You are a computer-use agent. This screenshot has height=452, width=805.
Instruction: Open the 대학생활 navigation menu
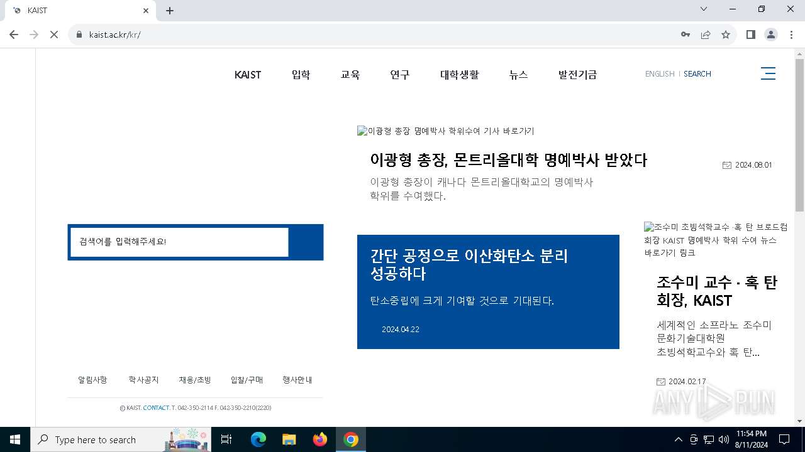pyautogui.click(x=460, y=75)
